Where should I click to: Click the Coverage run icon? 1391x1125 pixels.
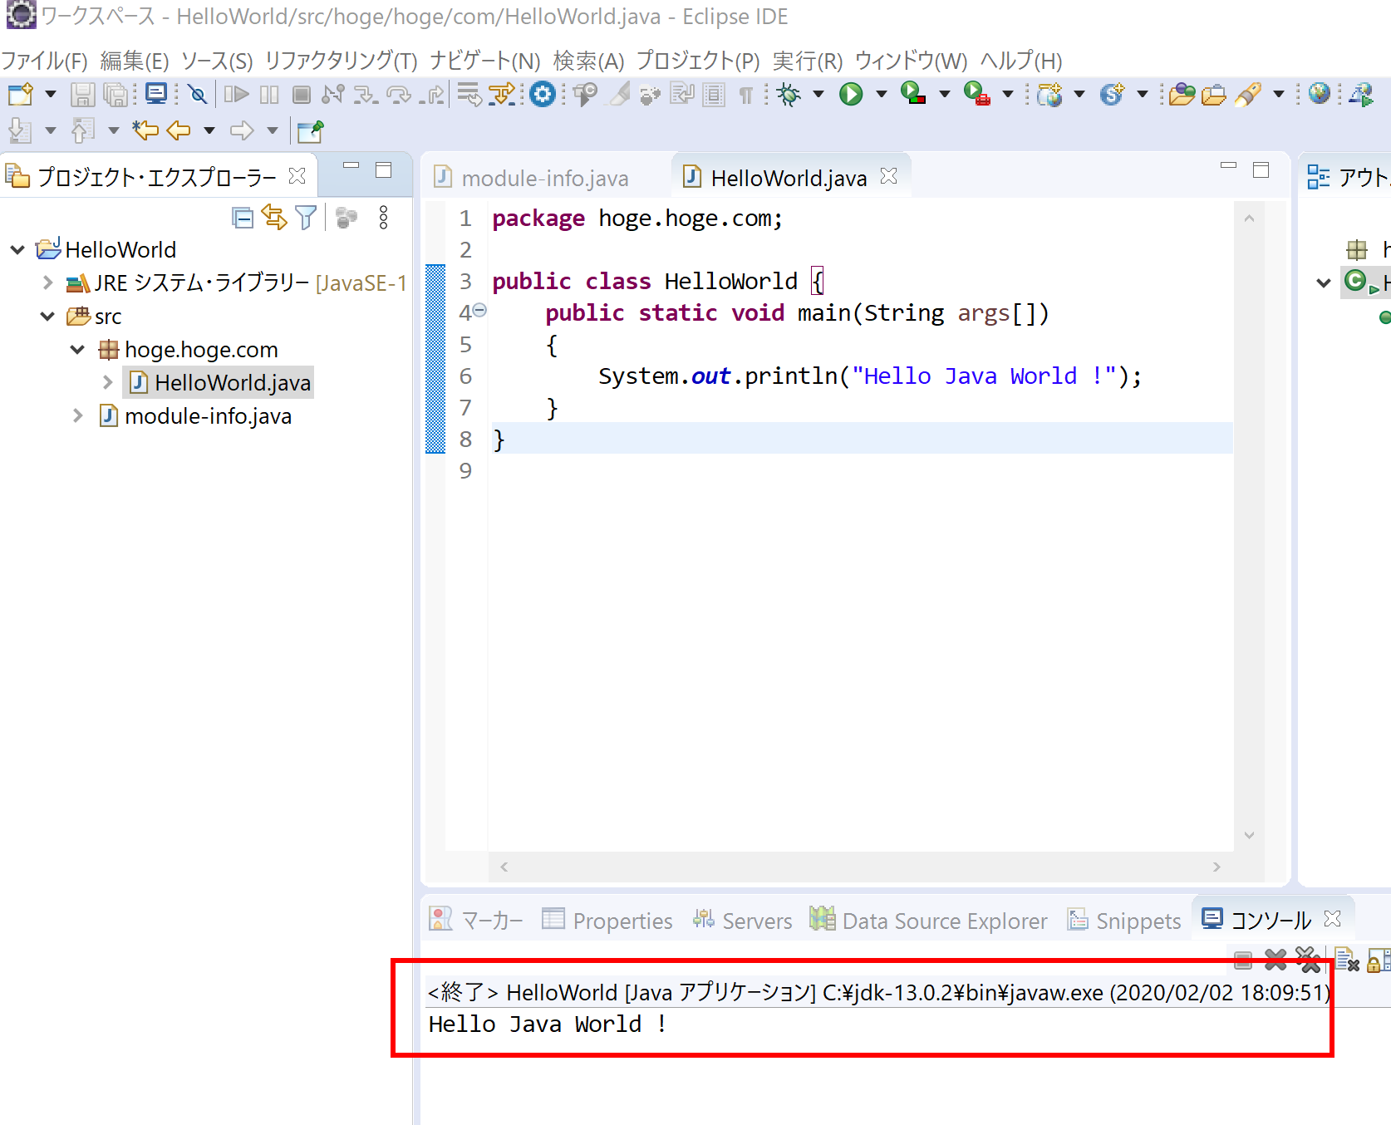click(x=914, y=94)
